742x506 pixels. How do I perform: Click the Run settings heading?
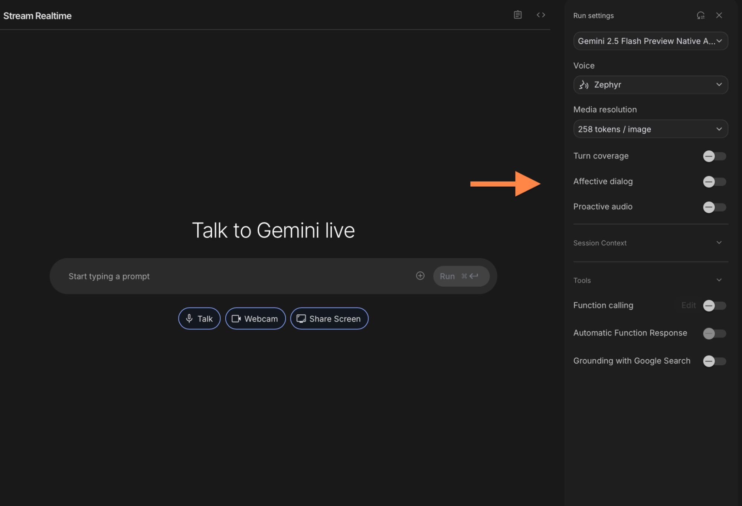[x=594, y=16]
